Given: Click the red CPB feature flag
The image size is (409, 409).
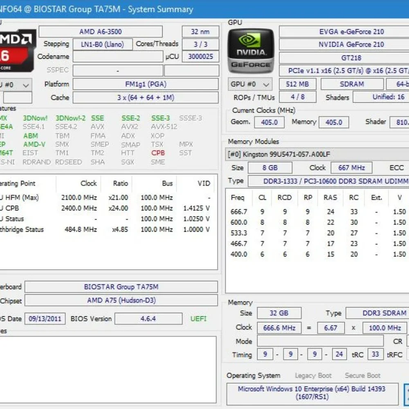Looking at the screenshot, I should click(x=158, y=153).
